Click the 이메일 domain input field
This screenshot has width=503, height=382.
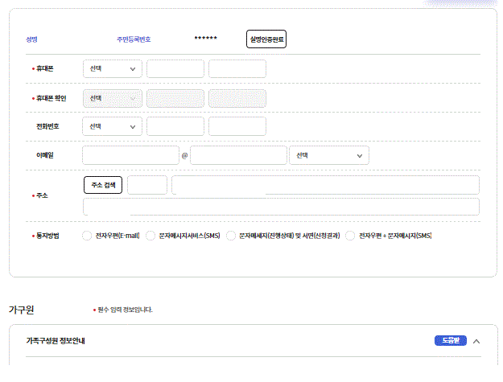coord(238,155)
